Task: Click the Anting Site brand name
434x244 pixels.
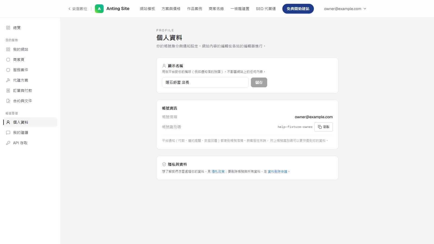Action: coord(118,9)
